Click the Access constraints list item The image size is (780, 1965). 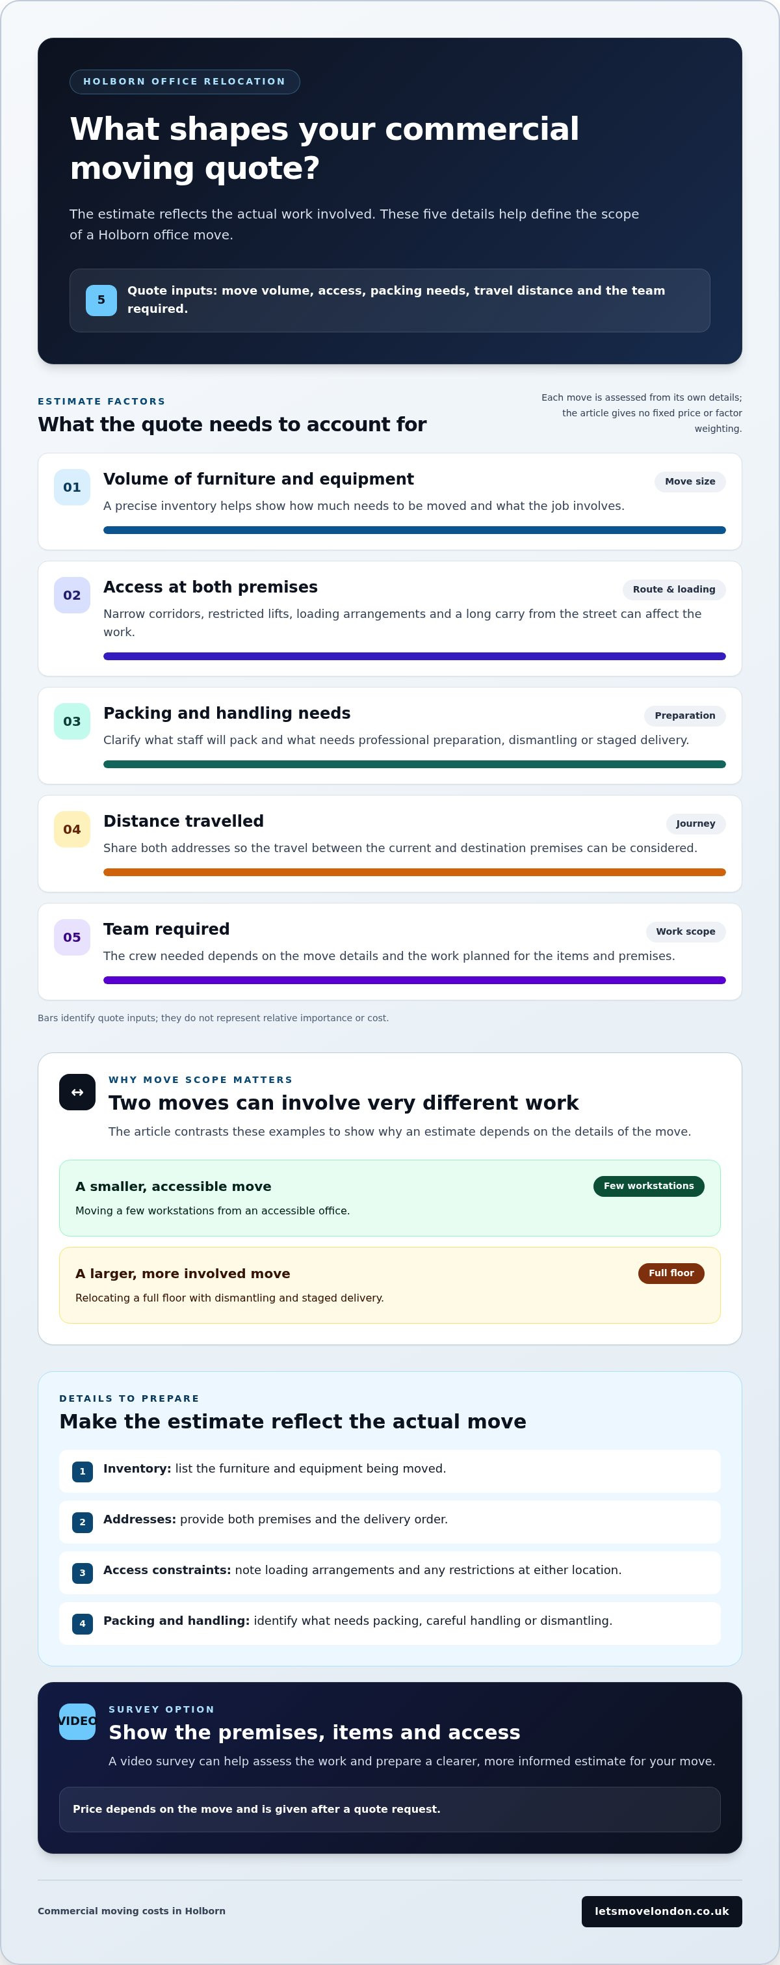tap(389, 1572)
